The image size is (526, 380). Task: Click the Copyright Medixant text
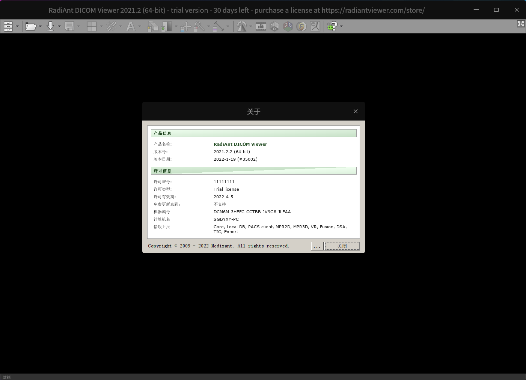(219, 246)
